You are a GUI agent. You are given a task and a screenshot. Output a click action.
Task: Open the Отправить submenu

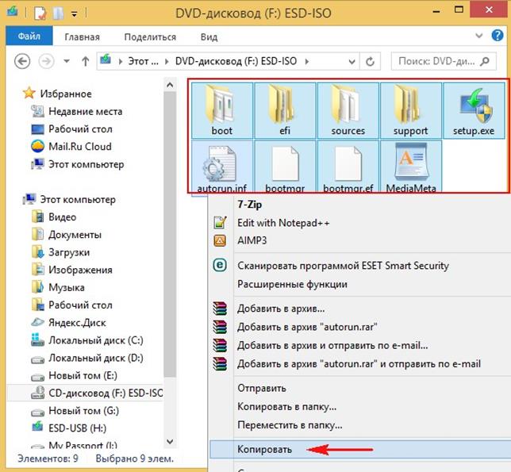pos(359,388)
